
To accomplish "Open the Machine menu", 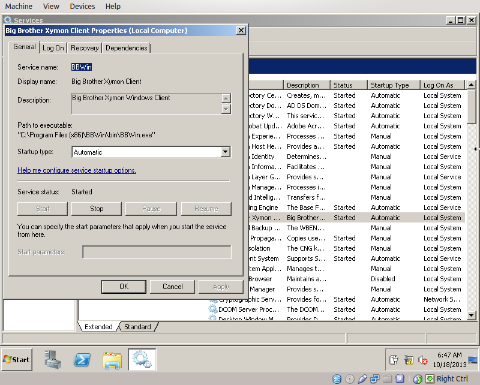I will (x=19, y=6).
